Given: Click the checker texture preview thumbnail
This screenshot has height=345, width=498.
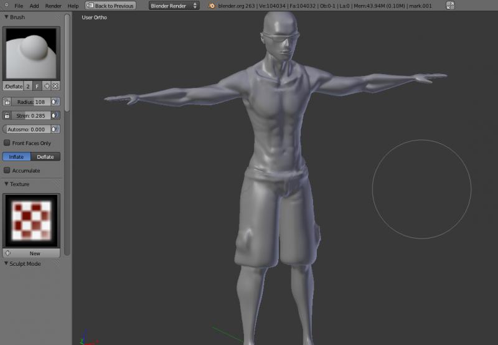Looking at the screenshot, I should click(31, 221).
